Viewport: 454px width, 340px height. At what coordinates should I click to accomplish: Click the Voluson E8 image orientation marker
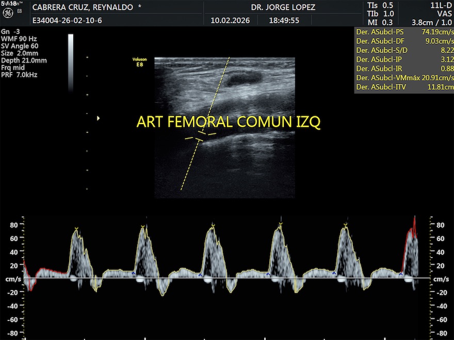coord(138,62)
